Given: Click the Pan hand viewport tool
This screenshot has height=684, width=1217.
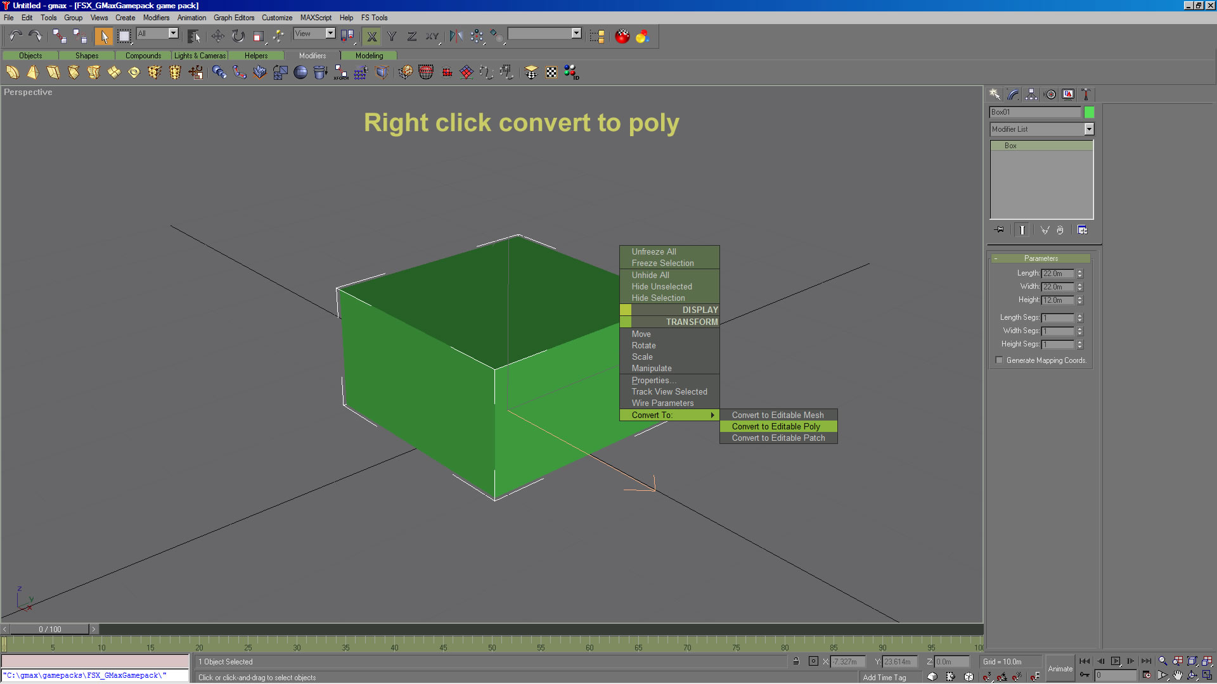Looking at the screenshot, I should pos(1177,676).
